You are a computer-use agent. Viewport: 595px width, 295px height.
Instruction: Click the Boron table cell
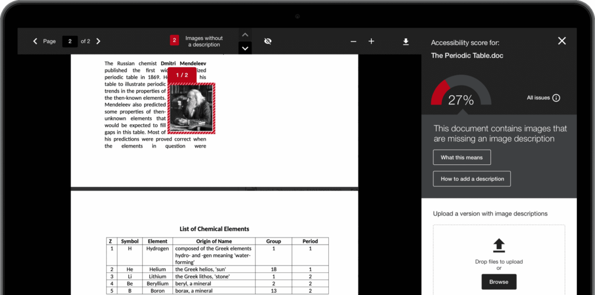[157, 291]
